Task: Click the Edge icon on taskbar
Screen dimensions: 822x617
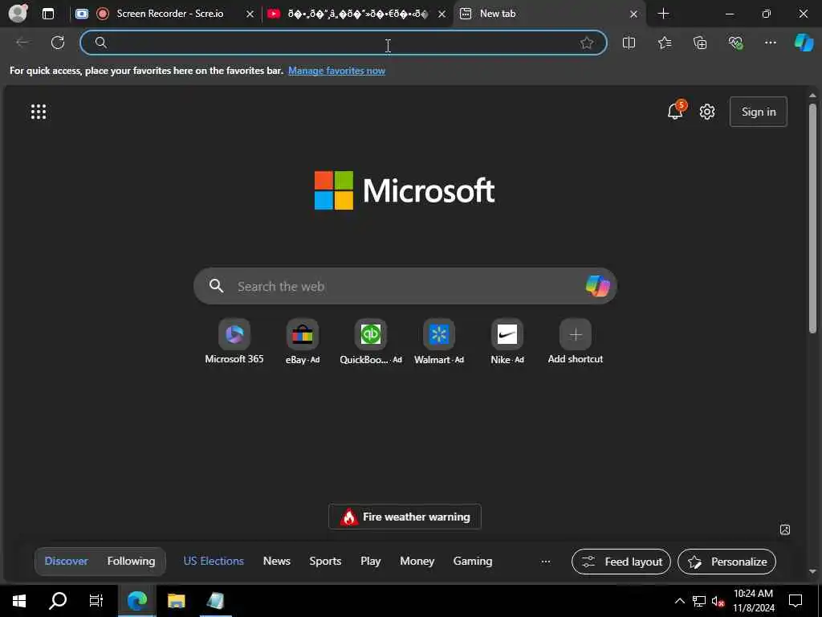Action: pos(136,601)
